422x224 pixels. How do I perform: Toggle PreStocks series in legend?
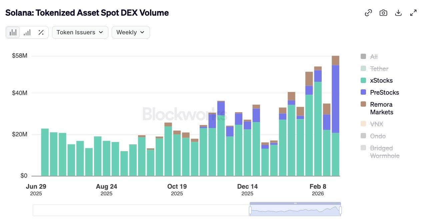[384, 92]
